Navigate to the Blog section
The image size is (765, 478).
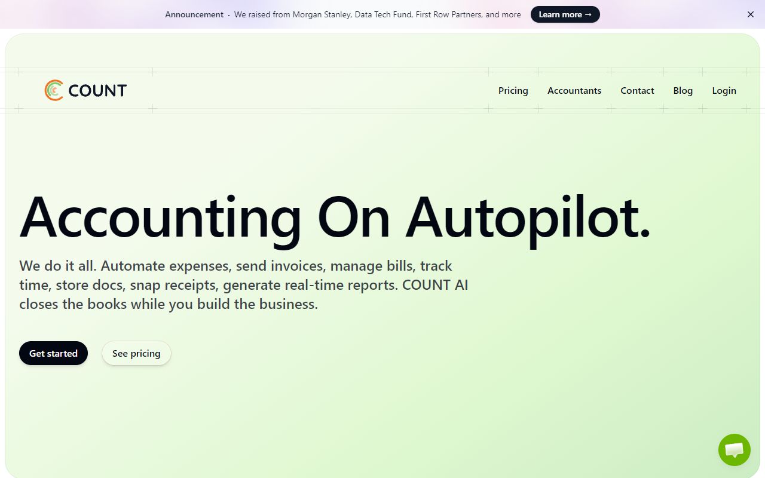[x=683, y=90]
